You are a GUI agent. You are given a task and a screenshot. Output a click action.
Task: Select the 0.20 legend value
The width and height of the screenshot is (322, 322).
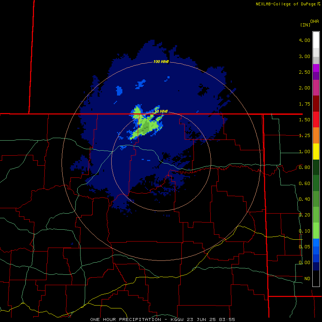click(304, 215)
